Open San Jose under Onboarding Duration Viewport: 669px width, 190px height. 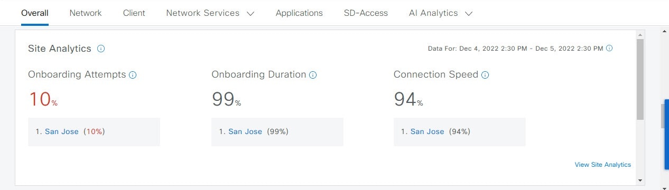[245, 131]
